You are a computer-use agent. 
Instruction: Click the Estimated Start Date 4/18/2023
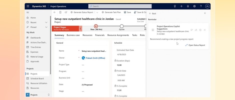click(x=121, y=54)
